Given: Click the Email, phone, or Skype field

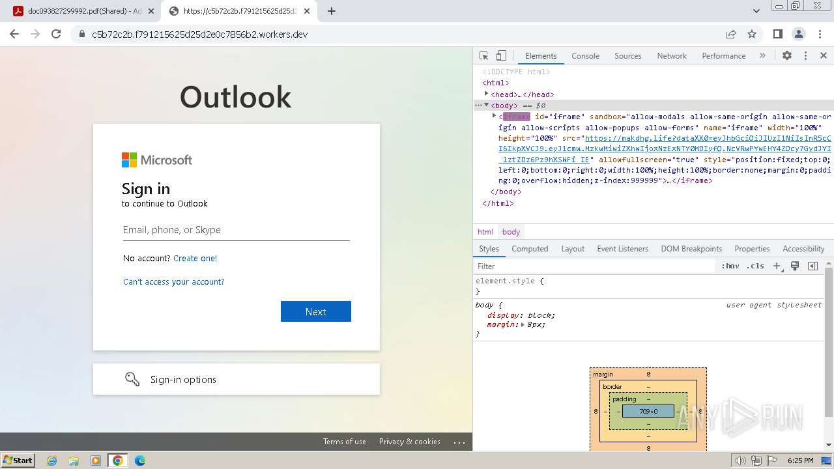Looking at the screenshot, I should (x=237, y=230).
